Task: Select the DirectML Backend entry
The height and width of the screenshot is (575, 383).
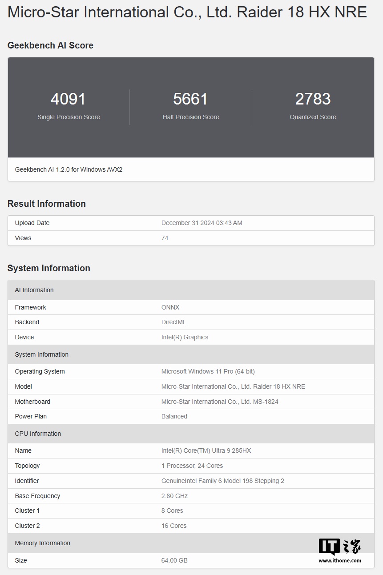Action: [x=173, y=322]
